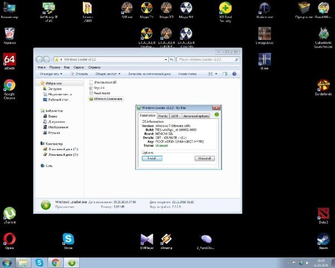Launch AIDA64 from the desktop
The image size is (335, 268).
9,61
